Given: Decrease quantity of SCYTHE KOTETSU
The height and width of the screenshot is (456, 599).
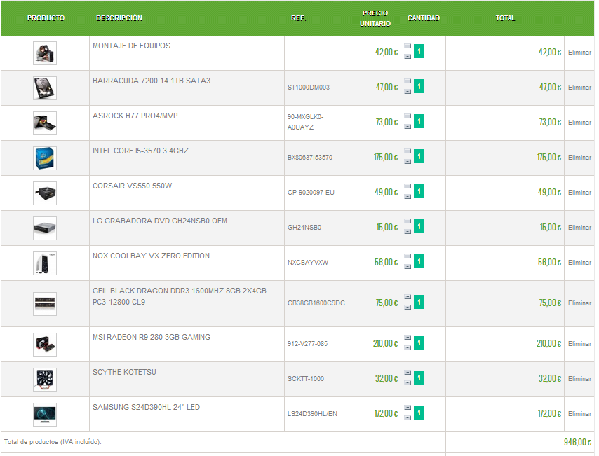Looking at the screenshot, I should (x=408, y=383).
